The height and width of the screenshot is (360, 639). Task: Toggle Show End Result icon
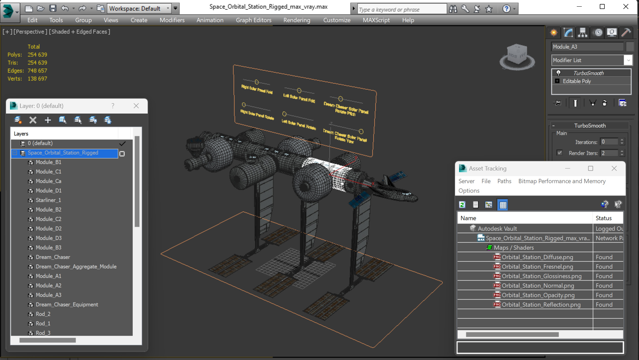575,103
